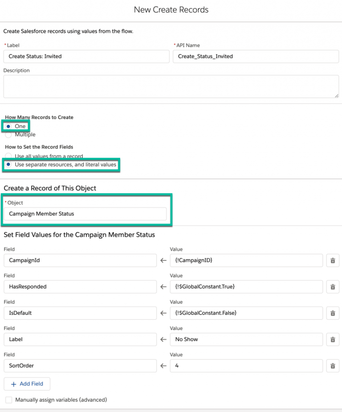This screenshot has height=412, width=342.
Task: Click the Add Field button
Action: pyautogui.click(x=27, y=383)
